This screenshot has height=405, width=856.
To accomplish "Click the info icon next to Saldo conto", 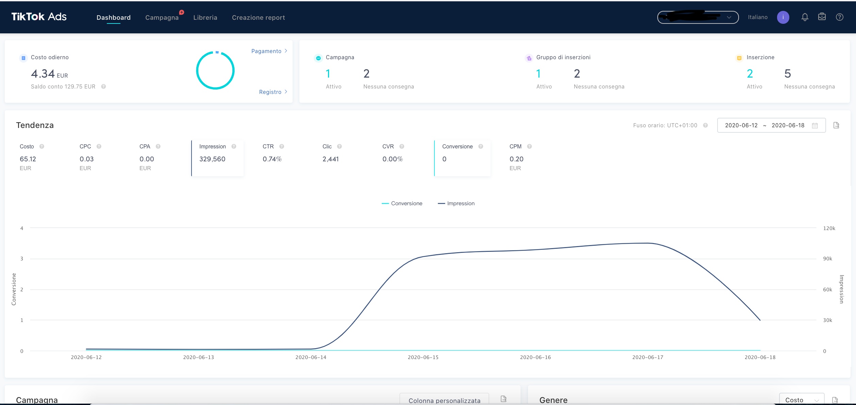I will [103, 86].
